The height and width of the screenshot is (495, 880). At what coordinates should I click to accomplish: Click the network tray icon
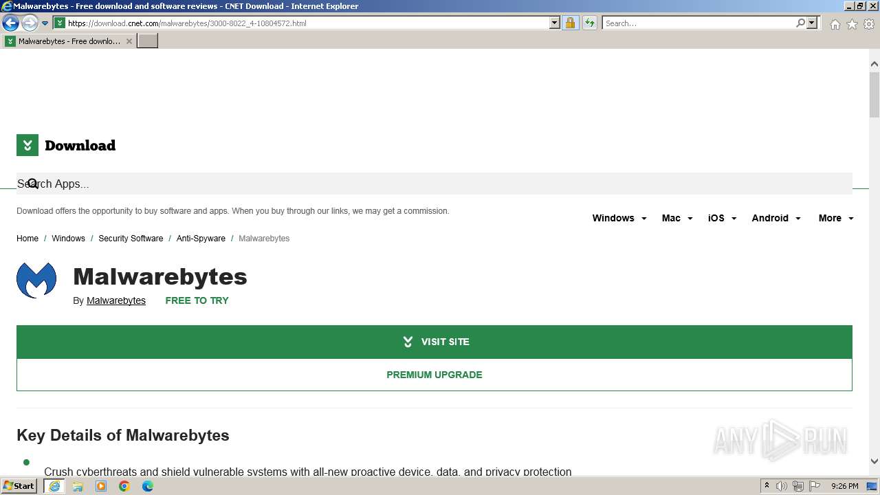[798, 486]
